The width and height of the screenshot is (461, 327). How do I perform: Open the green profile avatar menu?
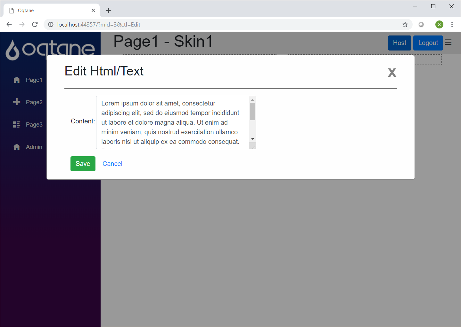(439, 25)
